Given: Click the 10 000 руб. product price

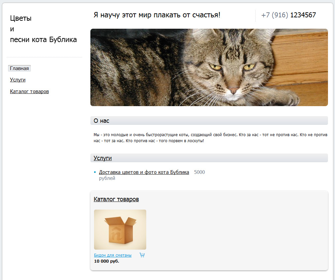Looking at the screenshot, I should click(x=106, y=261).
